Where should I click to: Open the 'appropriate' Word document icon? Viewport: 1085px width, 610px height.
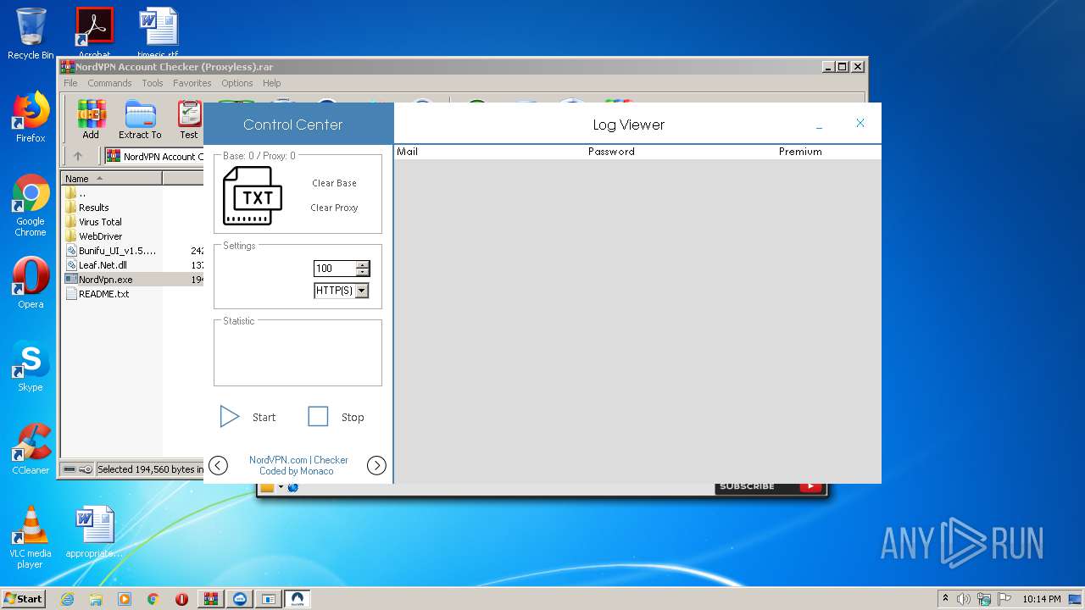point(94,532)
